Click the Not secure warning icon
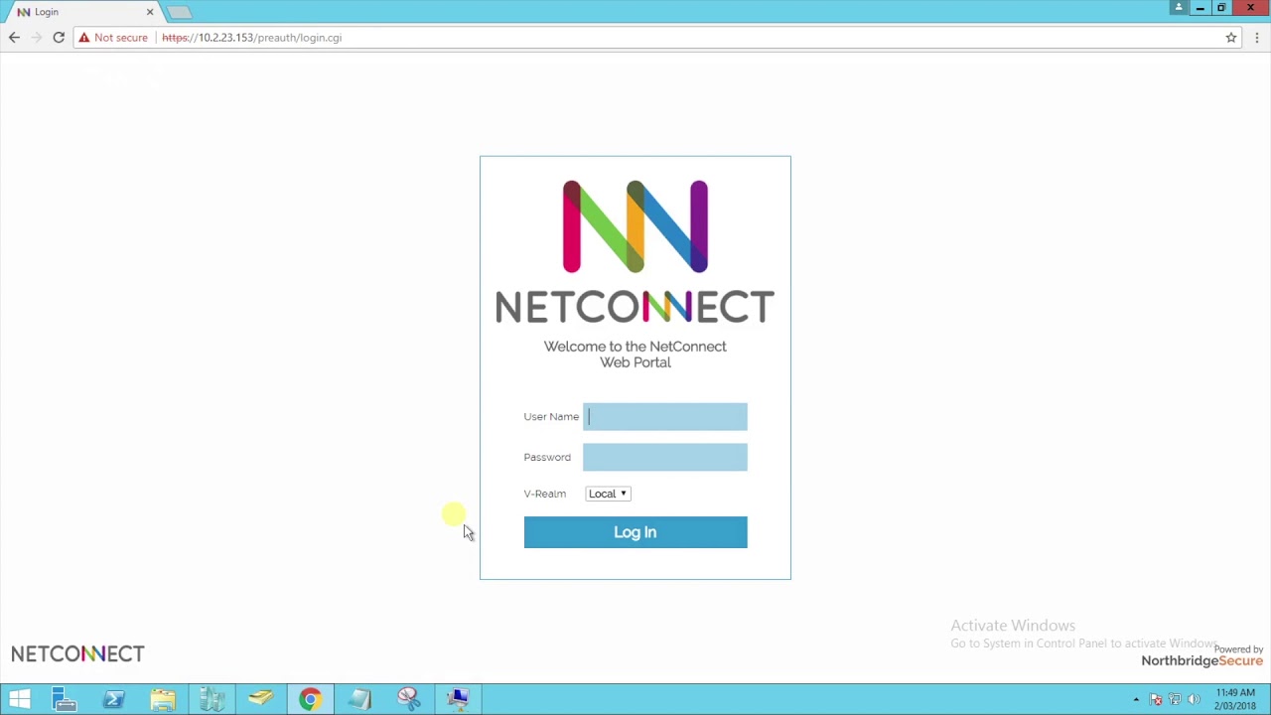Viewport: 1271px width, 715px height. (84, 38)
